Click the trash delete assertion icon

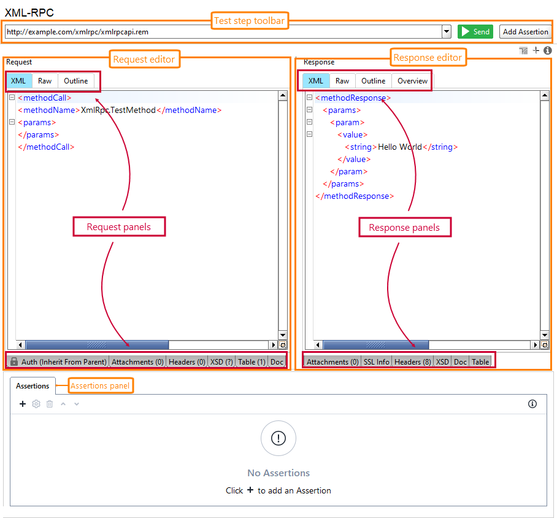point(49,404)
